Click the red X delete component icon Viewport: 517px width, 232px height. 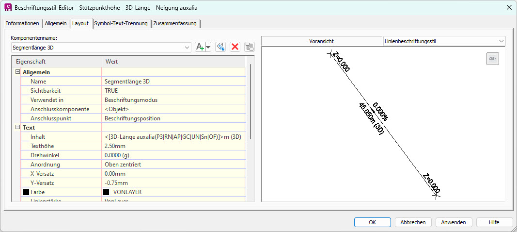click(x=235, y=47)
